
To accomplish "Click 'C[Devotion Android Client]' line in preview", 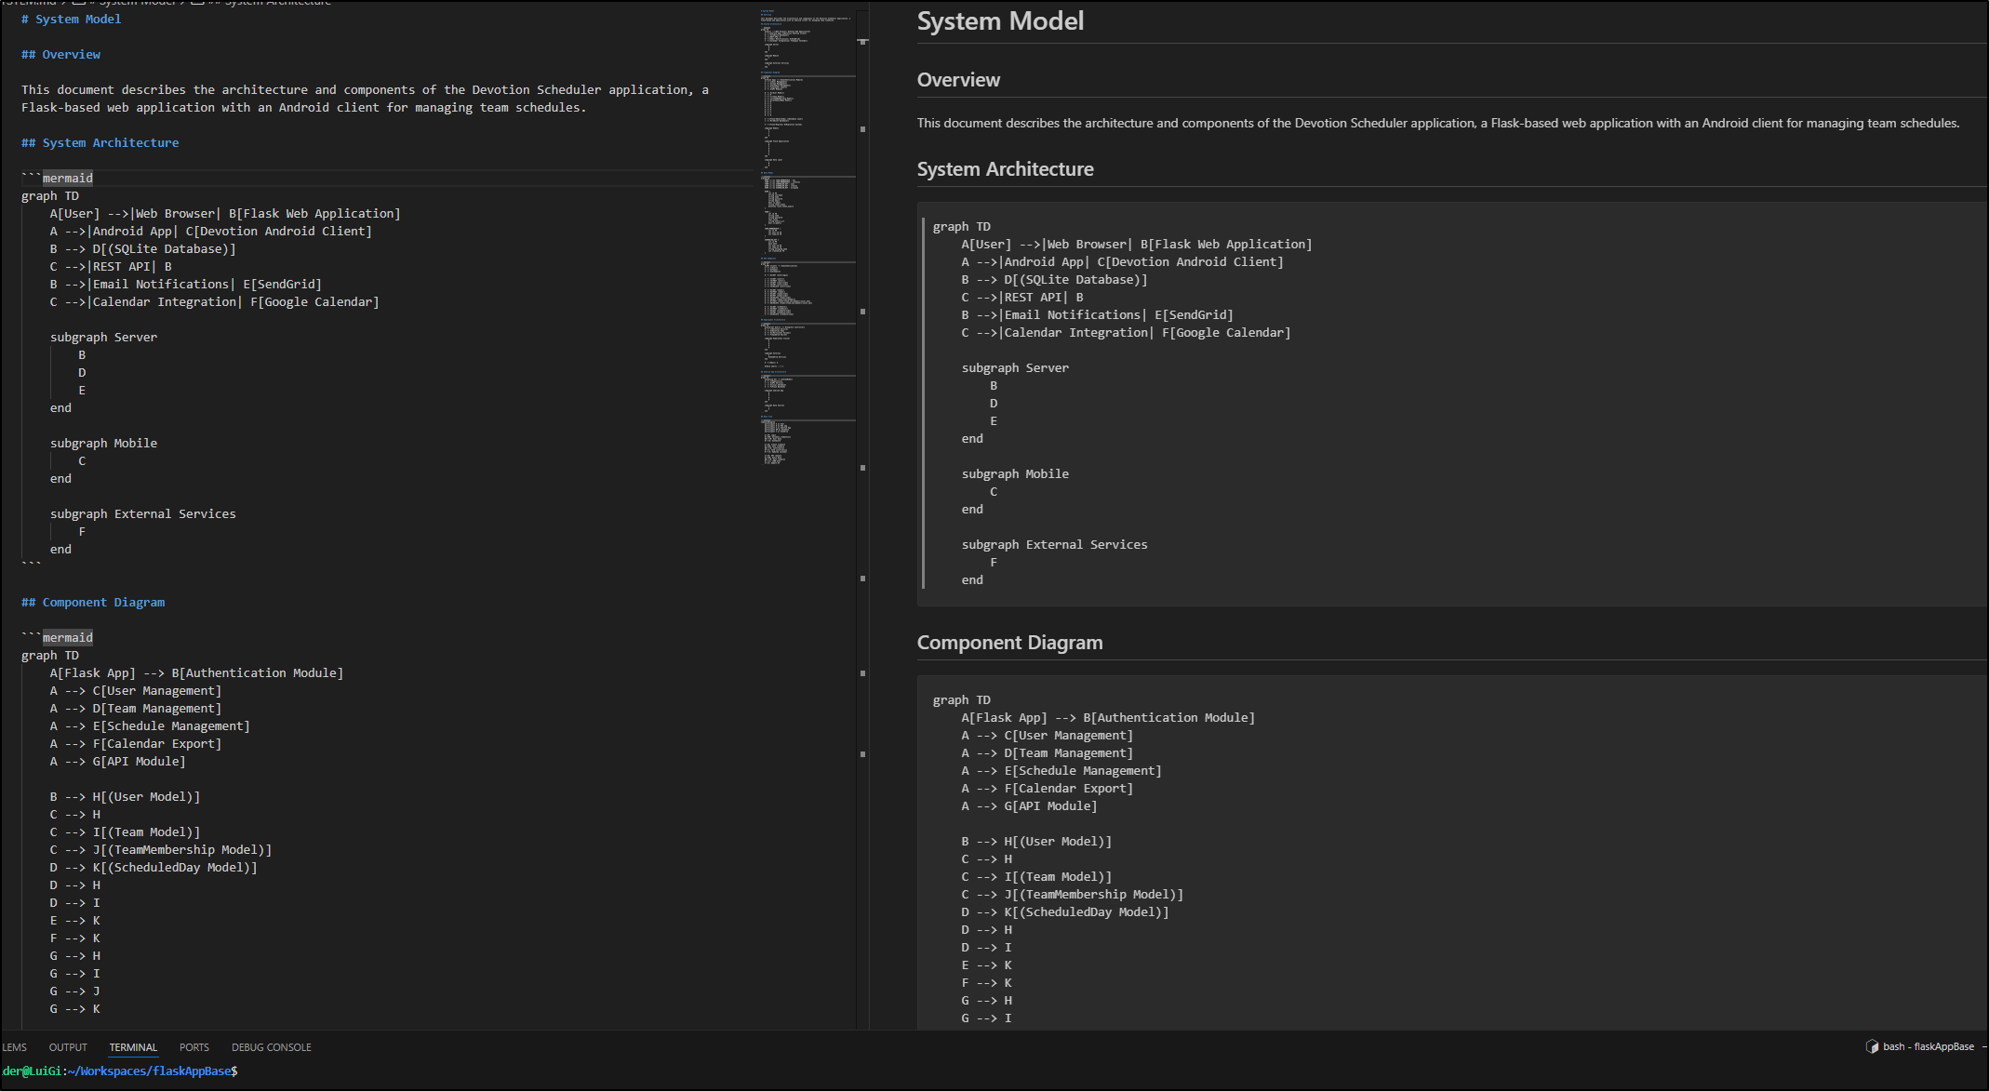I will (1122, 261).
